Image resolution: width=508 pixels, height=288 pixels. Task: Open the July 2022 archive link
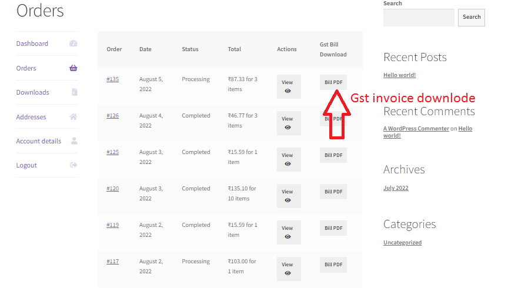point(396,188)
